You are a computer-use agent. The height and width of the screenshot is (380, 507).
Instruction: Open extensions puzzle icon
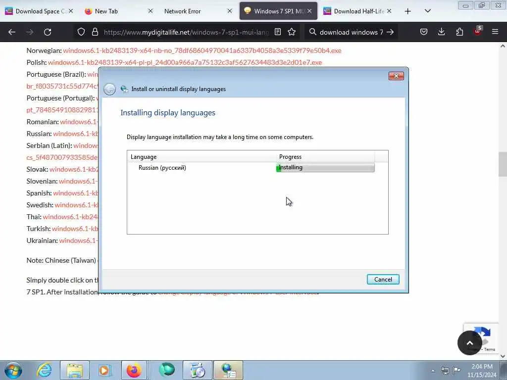click(x=459, y=32)
